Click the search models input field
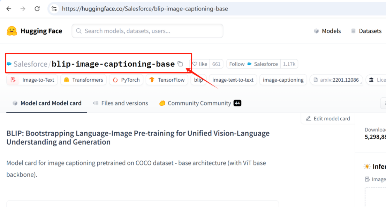This screenshot has height=207, width=386. (147, 31)
